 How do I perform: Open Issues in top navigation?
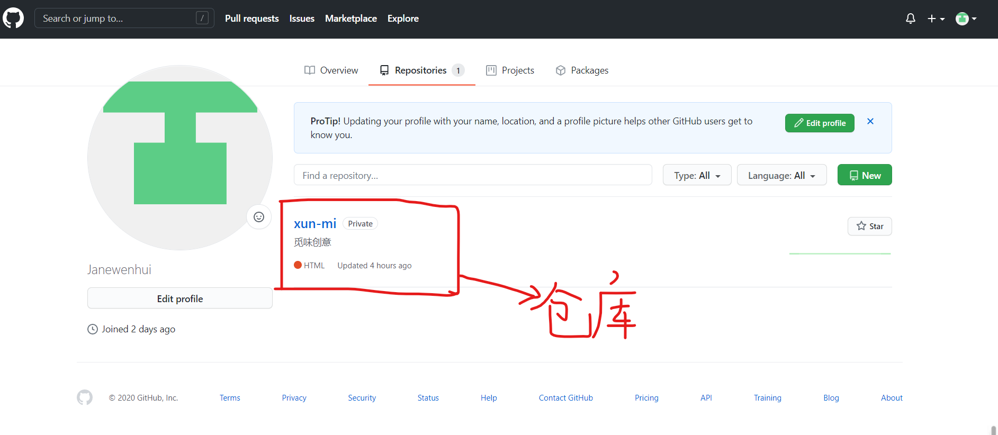tap(302, 19)
